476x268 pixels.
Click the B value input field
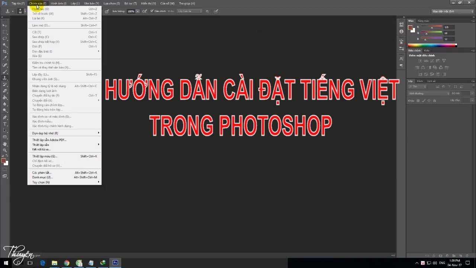tap(449, 39)
